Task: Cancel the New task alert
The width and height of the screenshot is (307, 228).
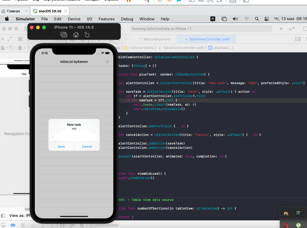Action: (x=87, y=147)
